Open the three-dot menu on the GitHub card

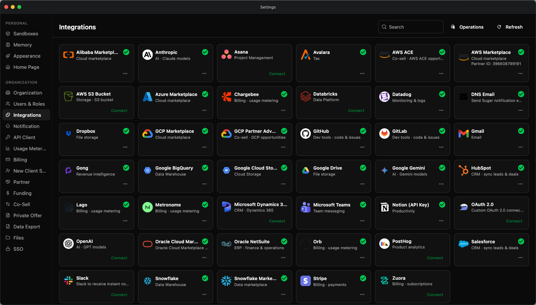click(x=362, y=147)
